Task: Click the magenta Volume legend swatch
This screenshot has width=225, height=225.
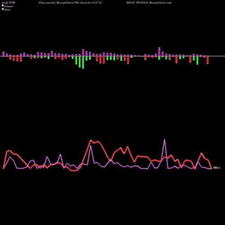Action: point(3,5)
